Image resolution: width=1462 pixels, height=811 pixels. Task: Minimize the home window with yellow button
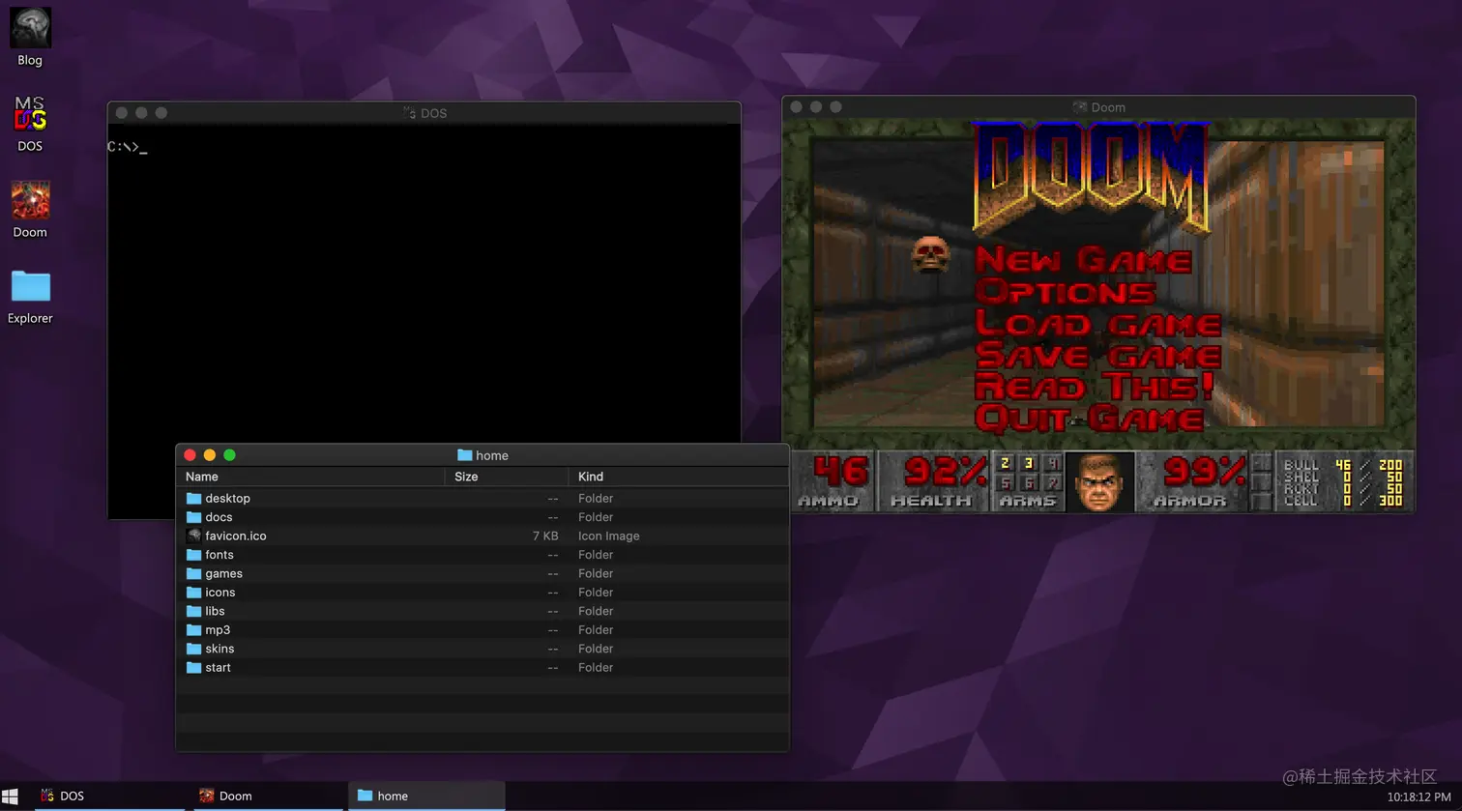(x=210, y=455)
